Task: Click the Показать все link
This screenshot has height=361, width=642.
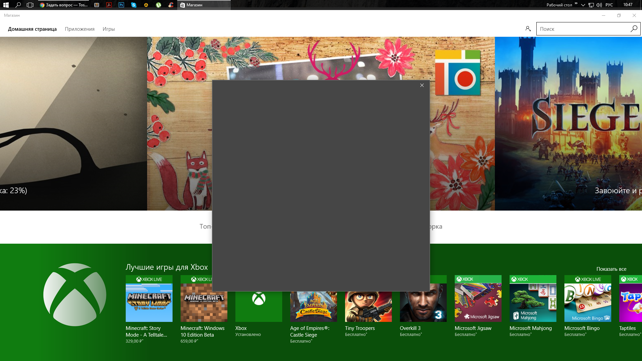Action: [x=611, y=269]
